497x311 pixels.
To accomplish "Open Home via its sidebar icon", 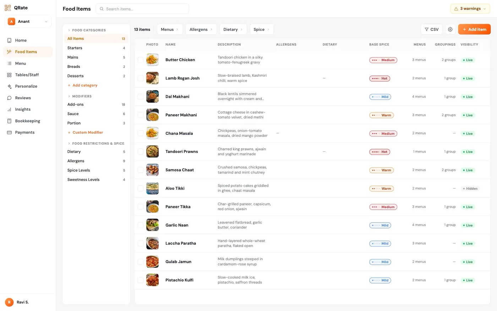I will (x=9, y=41).
